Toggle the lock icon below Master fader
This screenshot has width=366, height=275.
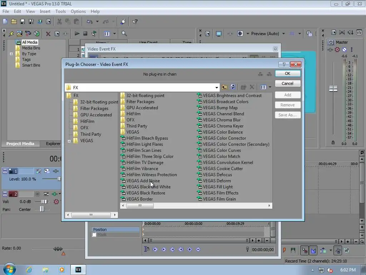[333, 143]
